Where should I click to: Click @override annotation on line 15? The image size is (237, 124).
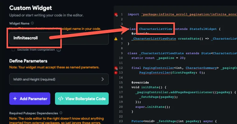click(x=140, y=83)
